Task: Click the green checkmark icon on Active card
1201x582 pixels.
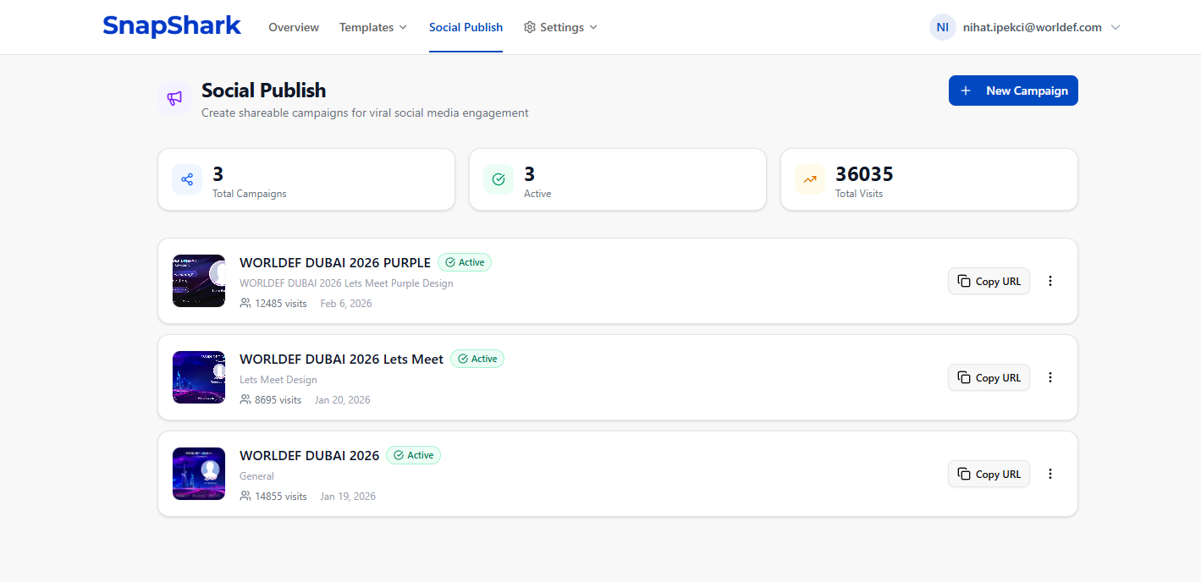Action: [x=499, y=179]
